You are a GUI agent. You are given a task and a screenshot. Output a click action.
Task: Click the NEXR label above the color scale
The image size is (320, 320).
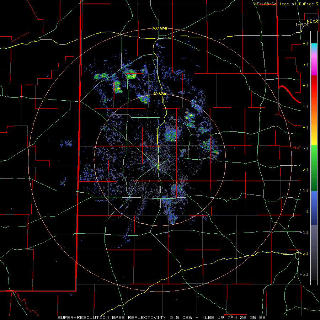click(313, 21)
